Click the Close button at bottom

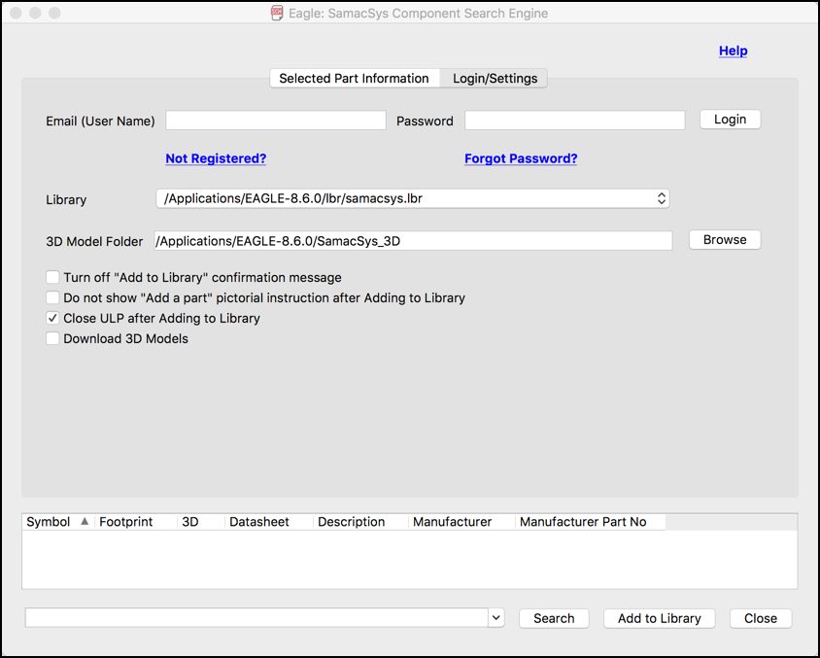point(761,618)
